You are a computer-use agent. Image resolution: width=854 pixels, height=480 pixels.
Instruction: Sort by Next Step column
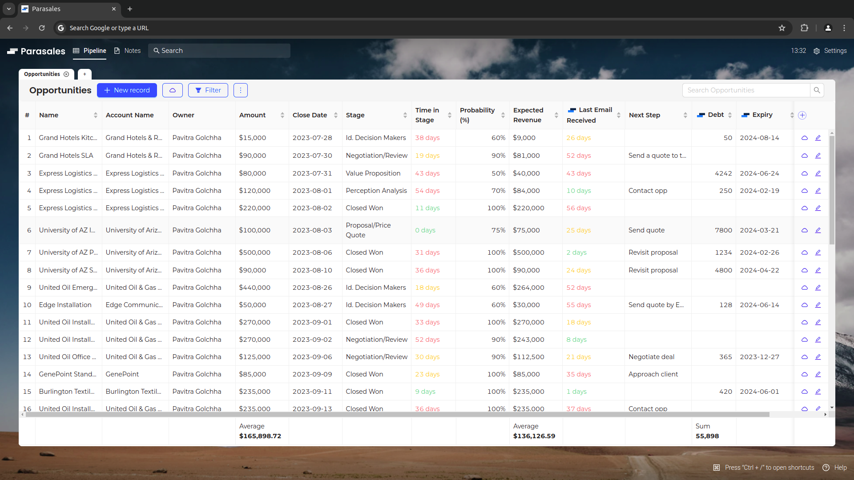click(685, 115)
